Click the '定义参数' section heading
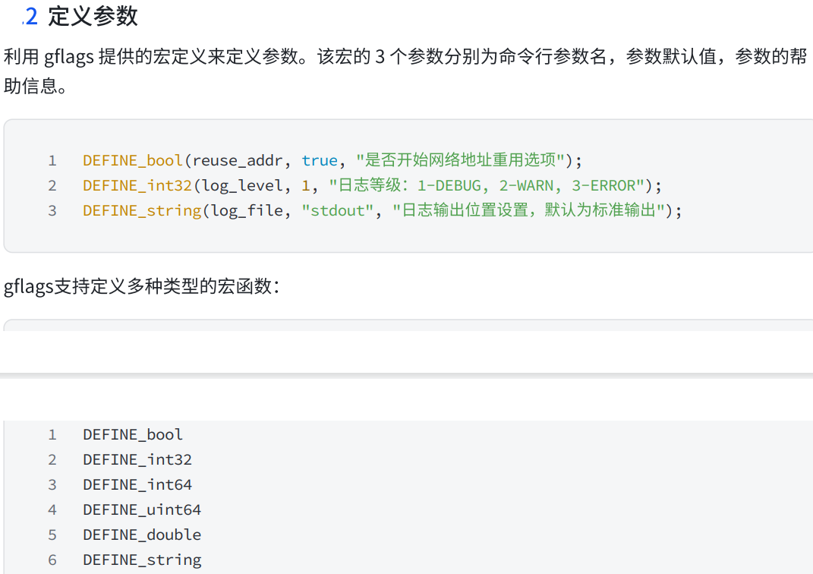This screenshot has width=813, height=574. pyautogui.click(x=93, y=16)
